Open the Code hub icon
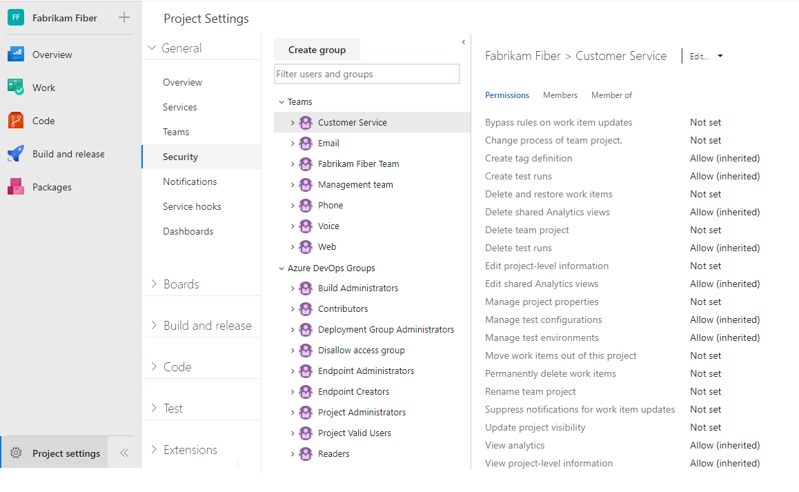The image size is (799, 492). point(16,121)
